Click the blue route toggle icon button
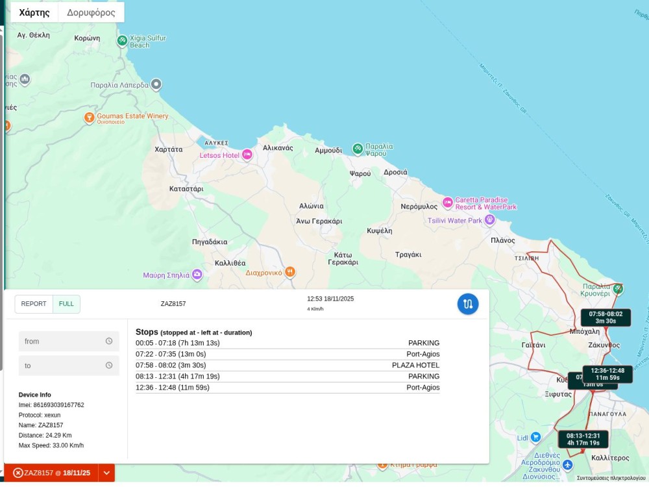The height and width of the screenshot is (487, 649). [468, 304]
